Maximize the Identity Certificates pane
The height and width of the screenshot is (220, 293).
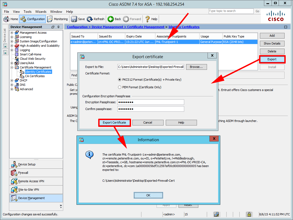285,27
